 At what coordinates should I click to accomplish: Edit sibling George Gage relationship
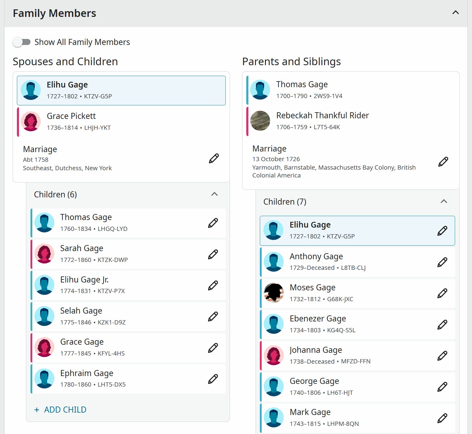(442, 387)
